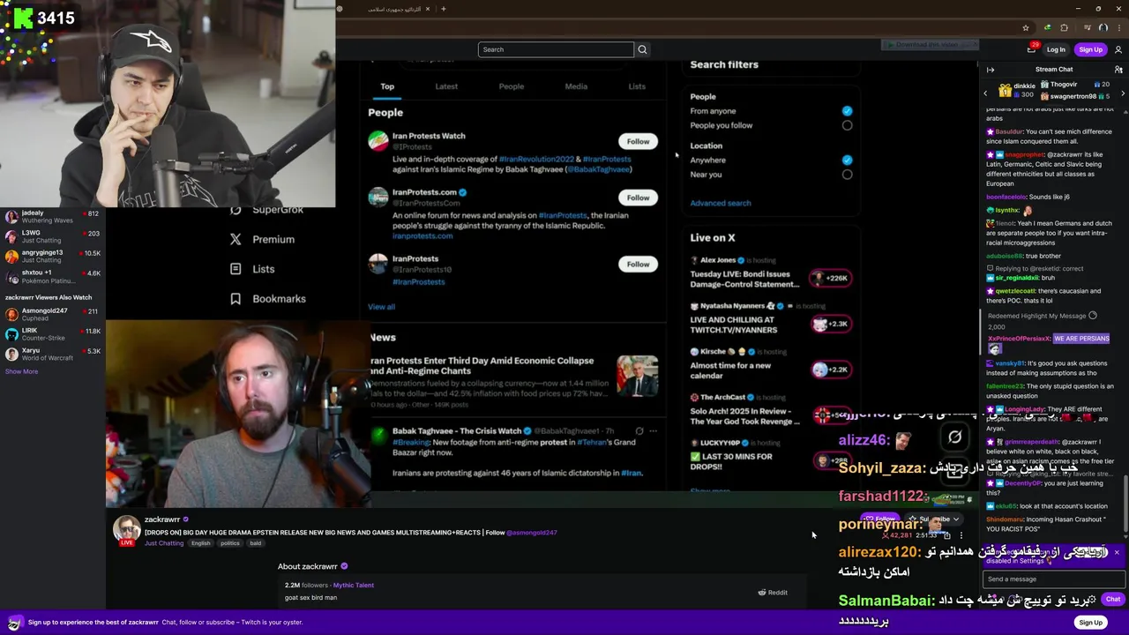Open stream more options three dots
The height and width of the screenshot is (635, 1129).
(961, 535)
